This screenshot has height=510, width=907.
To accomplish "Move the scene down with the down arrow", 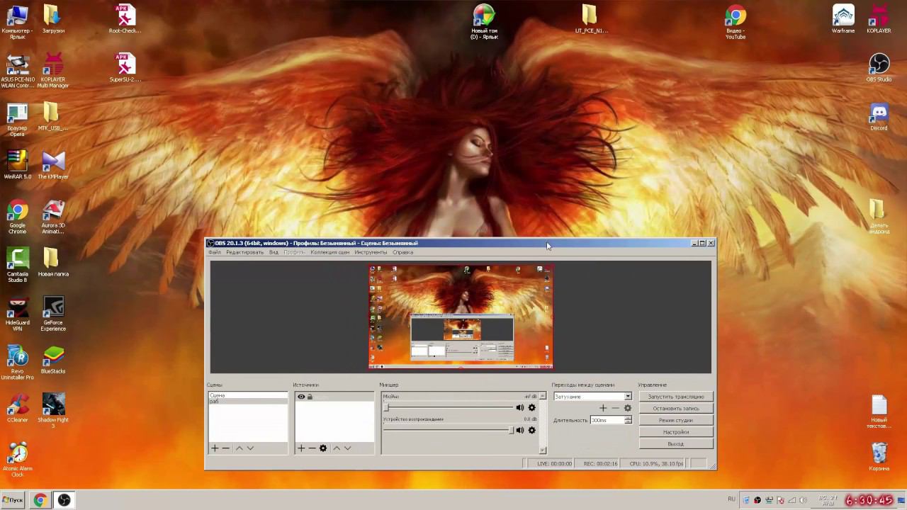I will point(250,448).
